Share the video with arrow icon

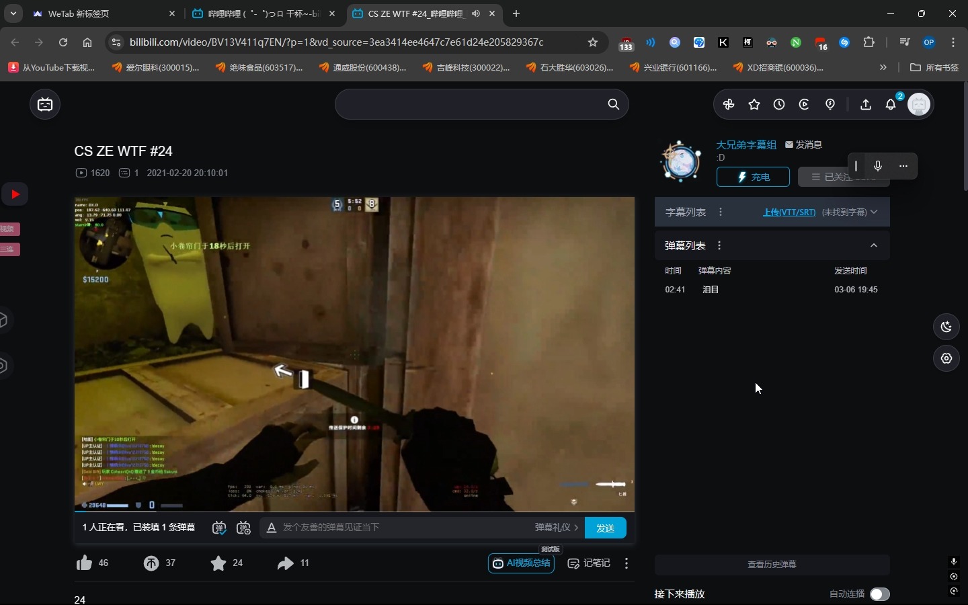coord(285,563)
